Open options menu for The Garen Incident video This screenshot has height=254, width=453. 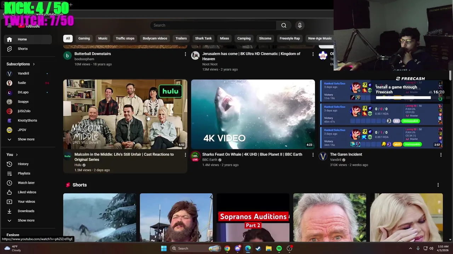coord(441,155)
